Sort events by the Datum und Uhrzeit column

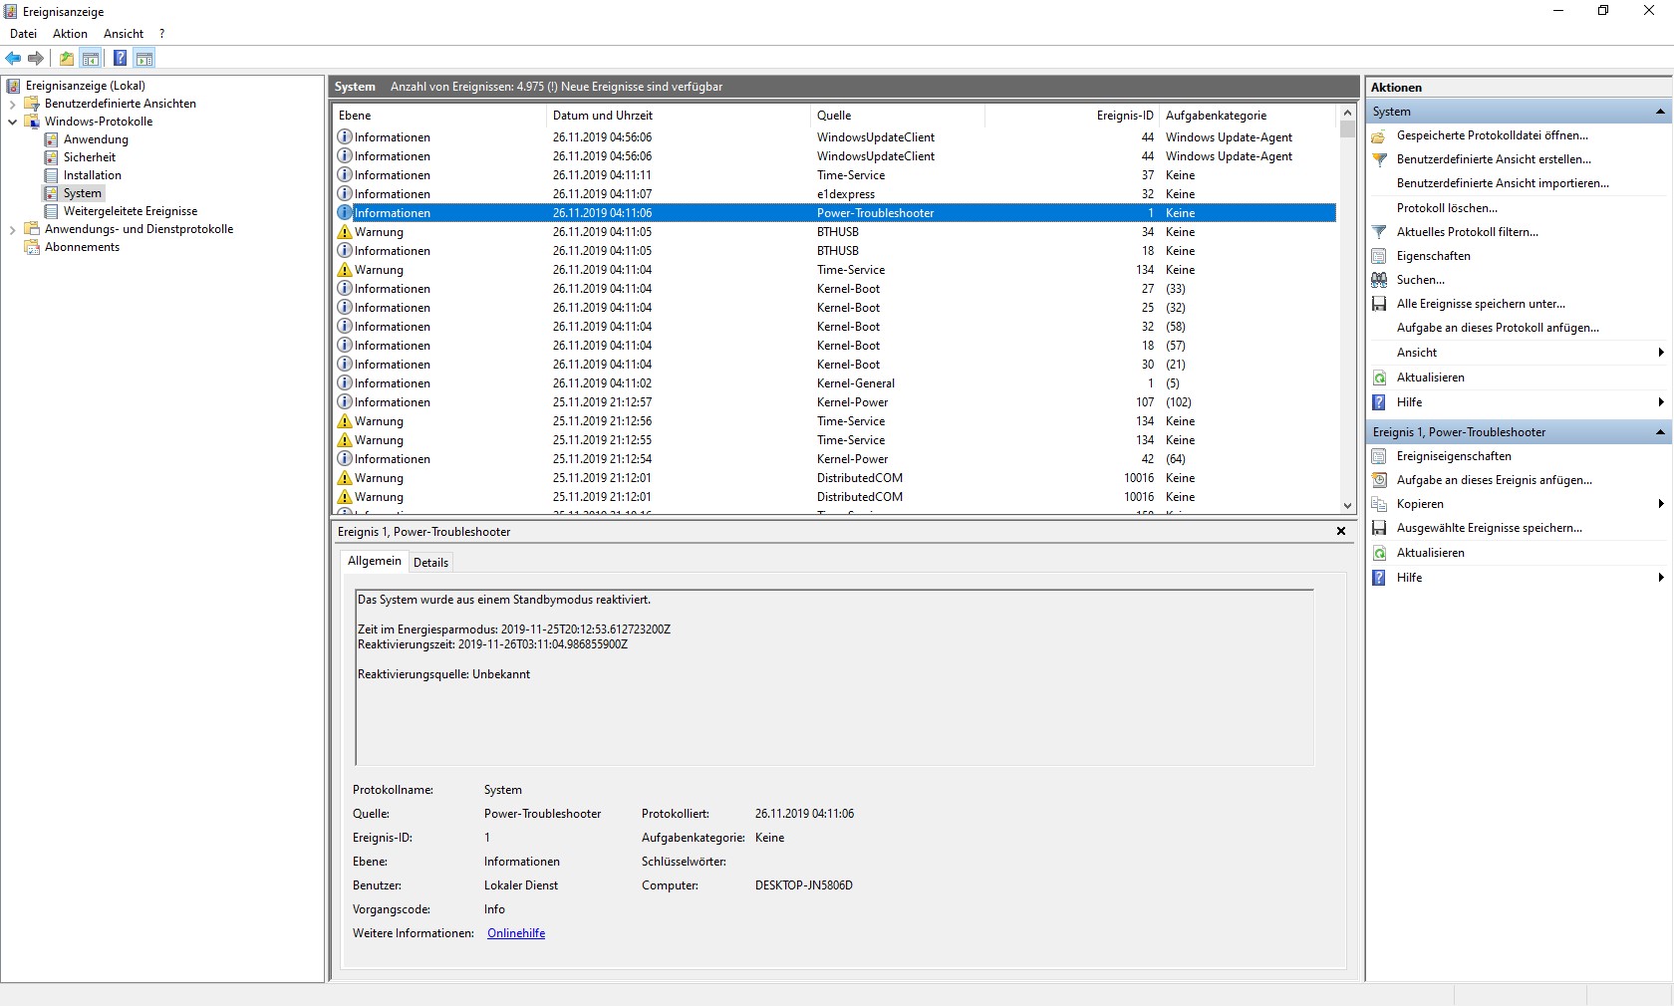click(679, 116)
